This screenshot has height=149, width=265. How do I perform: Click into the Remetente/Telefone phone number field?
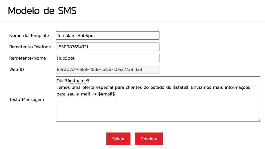coord(107,47)
